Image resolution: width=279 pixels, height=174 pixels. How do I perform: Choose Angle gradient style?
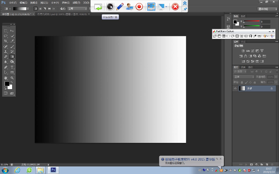[x=45, y=9]
